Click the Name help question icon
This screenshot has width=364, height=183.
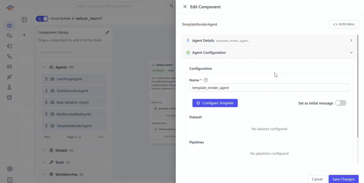pyautogui.click(x=206, y=80)
